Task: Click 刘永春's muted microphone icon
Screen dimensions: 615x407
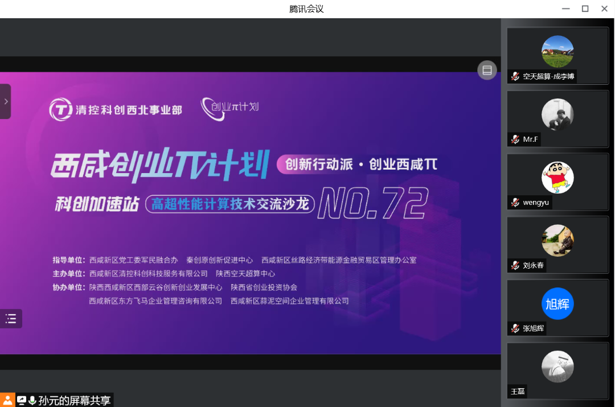Action: pyautogui.click(x=514, y=265)
